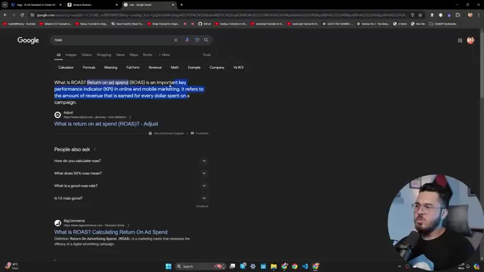
Task: Start voice search with the microphone icon
Action: [x=187, y=40]
